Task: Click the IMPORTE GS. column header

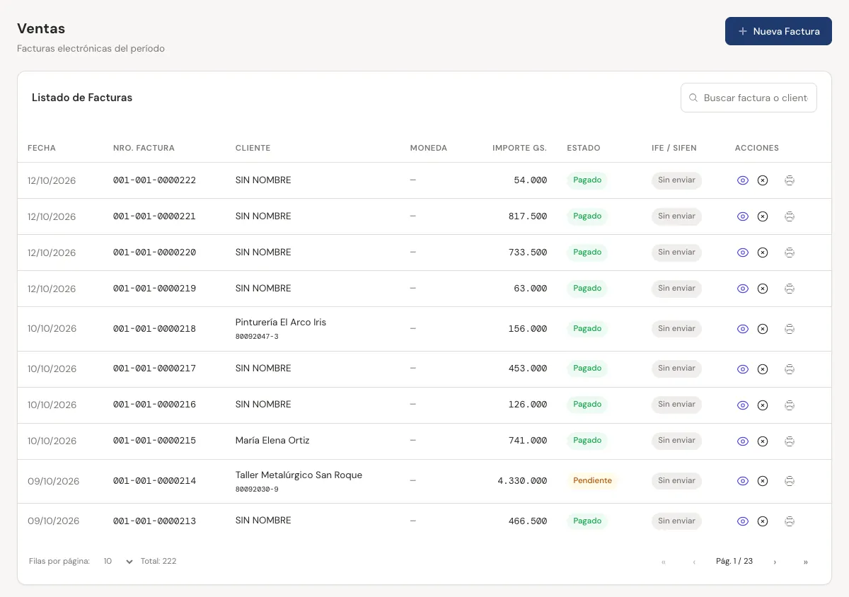Action: 520,148
